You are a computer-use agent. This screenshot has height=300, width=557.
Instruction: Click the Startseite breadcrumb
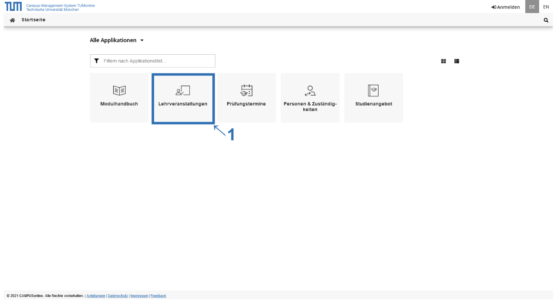click(34, 20)
